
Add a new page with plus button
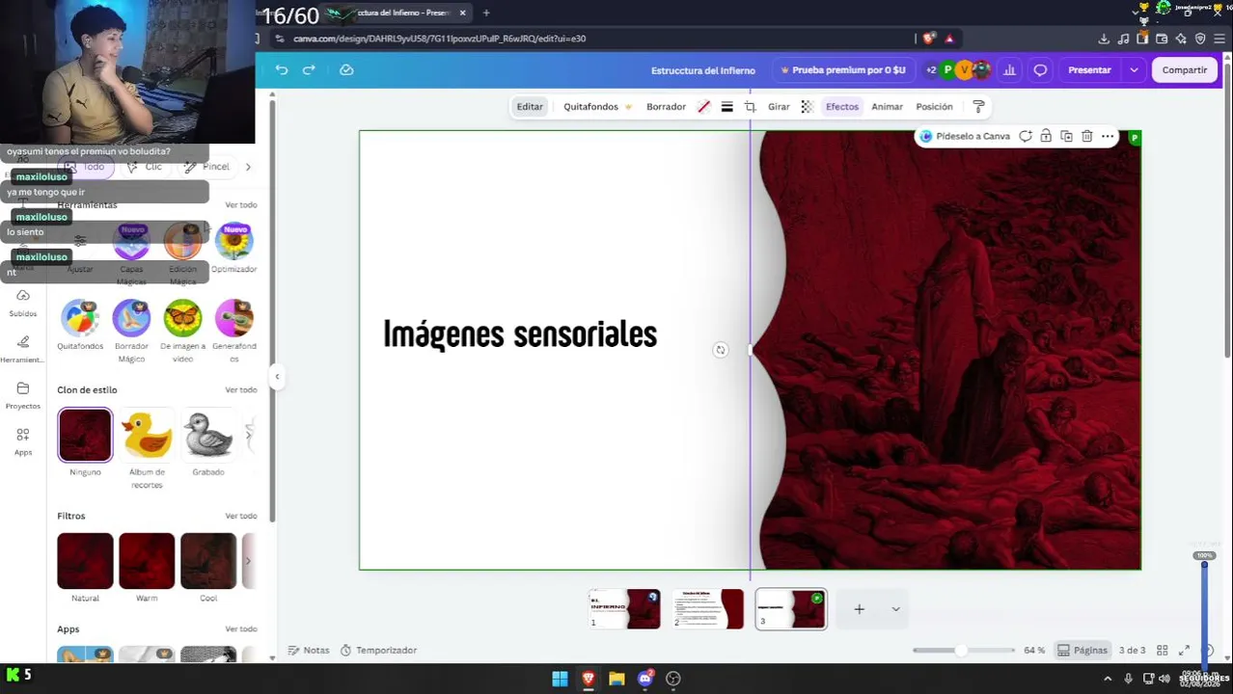(859, 609)
